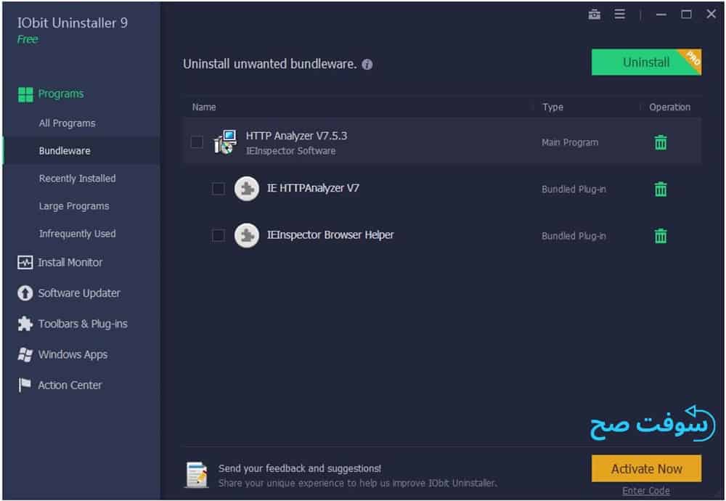Viewport: 726px width, 501px height.
Task: Select the IEInspector Browser Helper checkbox
Action: [218, 235]
